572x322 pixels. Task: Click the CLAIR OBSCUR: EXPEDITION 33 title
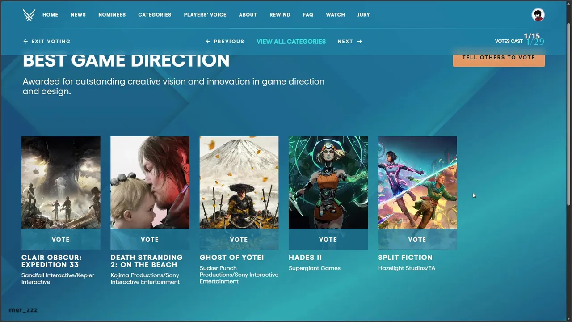pos(52,261)
